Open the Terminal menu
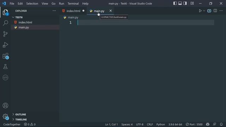 click(73, 4)
